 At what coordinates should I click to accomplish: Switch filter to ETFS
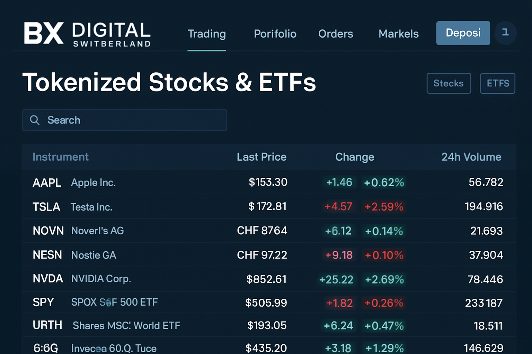click(498, 83)
